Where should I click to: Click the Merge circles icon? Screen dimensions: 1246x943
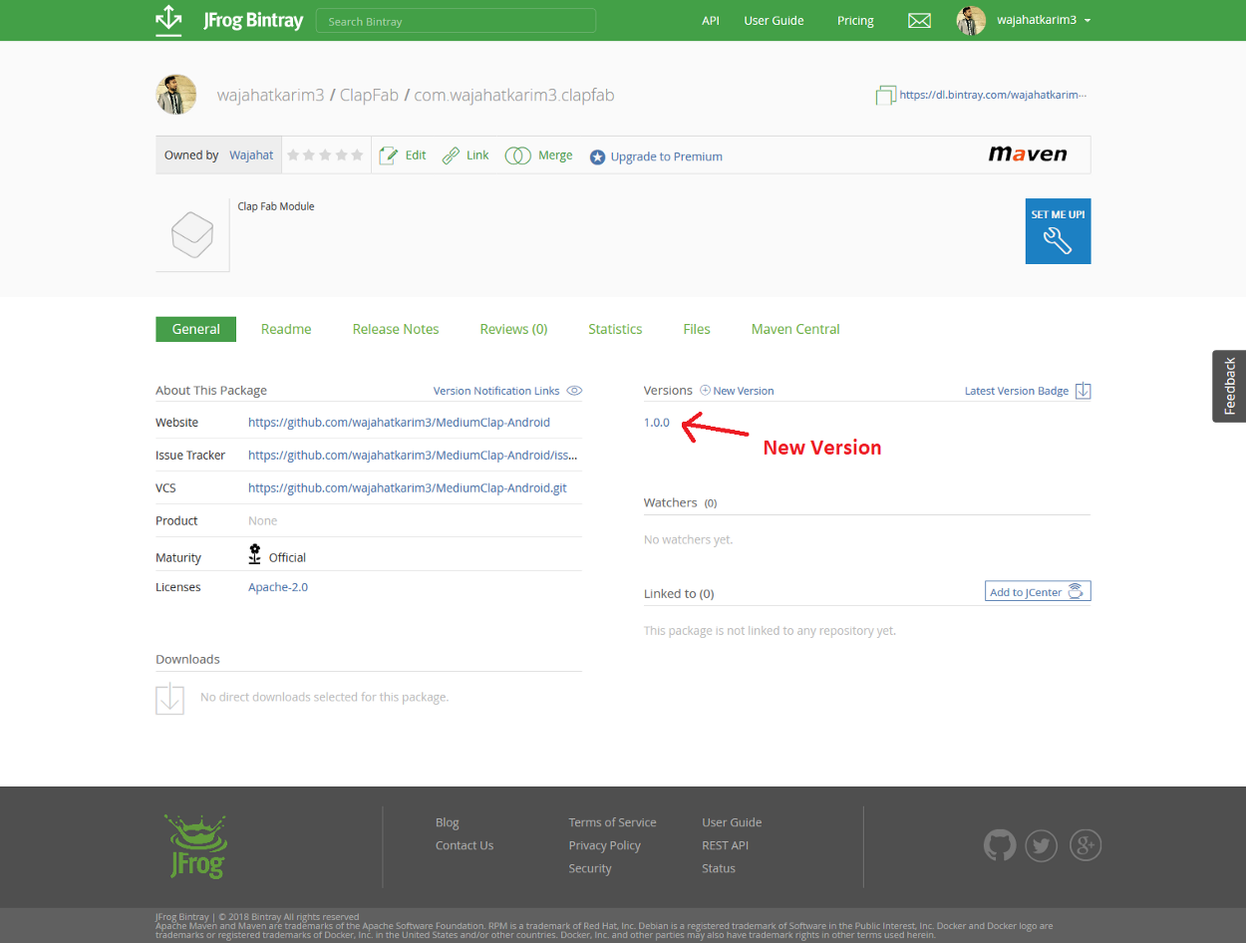coord(517,156)
